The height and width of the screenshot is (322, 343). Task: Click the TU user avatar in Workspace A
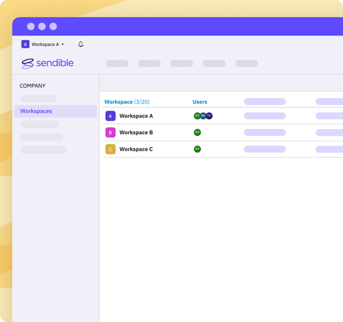pyautogui.click(x=209, y=116)
